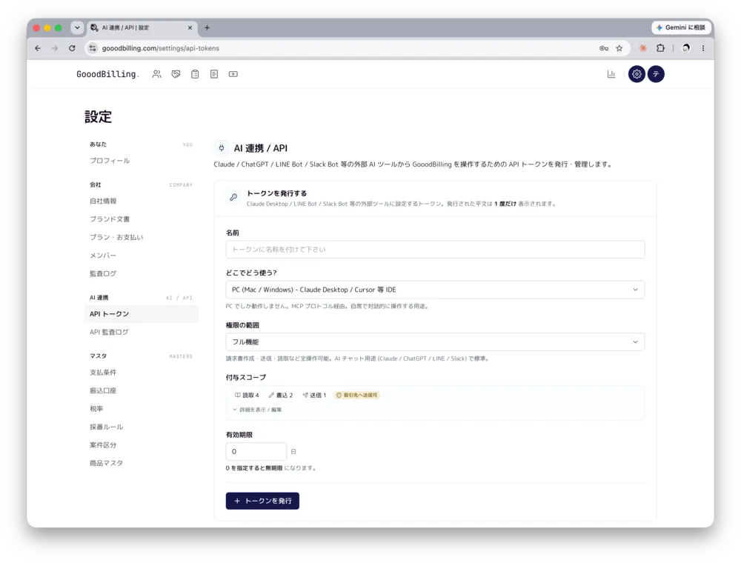Viewport: 741px width, 563px height.
Task: Open the password key icon in address bar
Action: [x=603, y=48]
